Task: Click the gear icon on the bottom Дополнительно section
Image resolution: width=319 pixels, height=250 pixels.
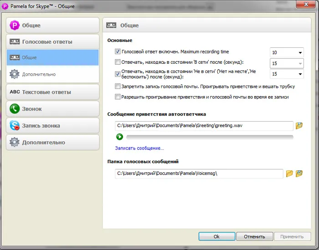Action: (x=15, y=142)
